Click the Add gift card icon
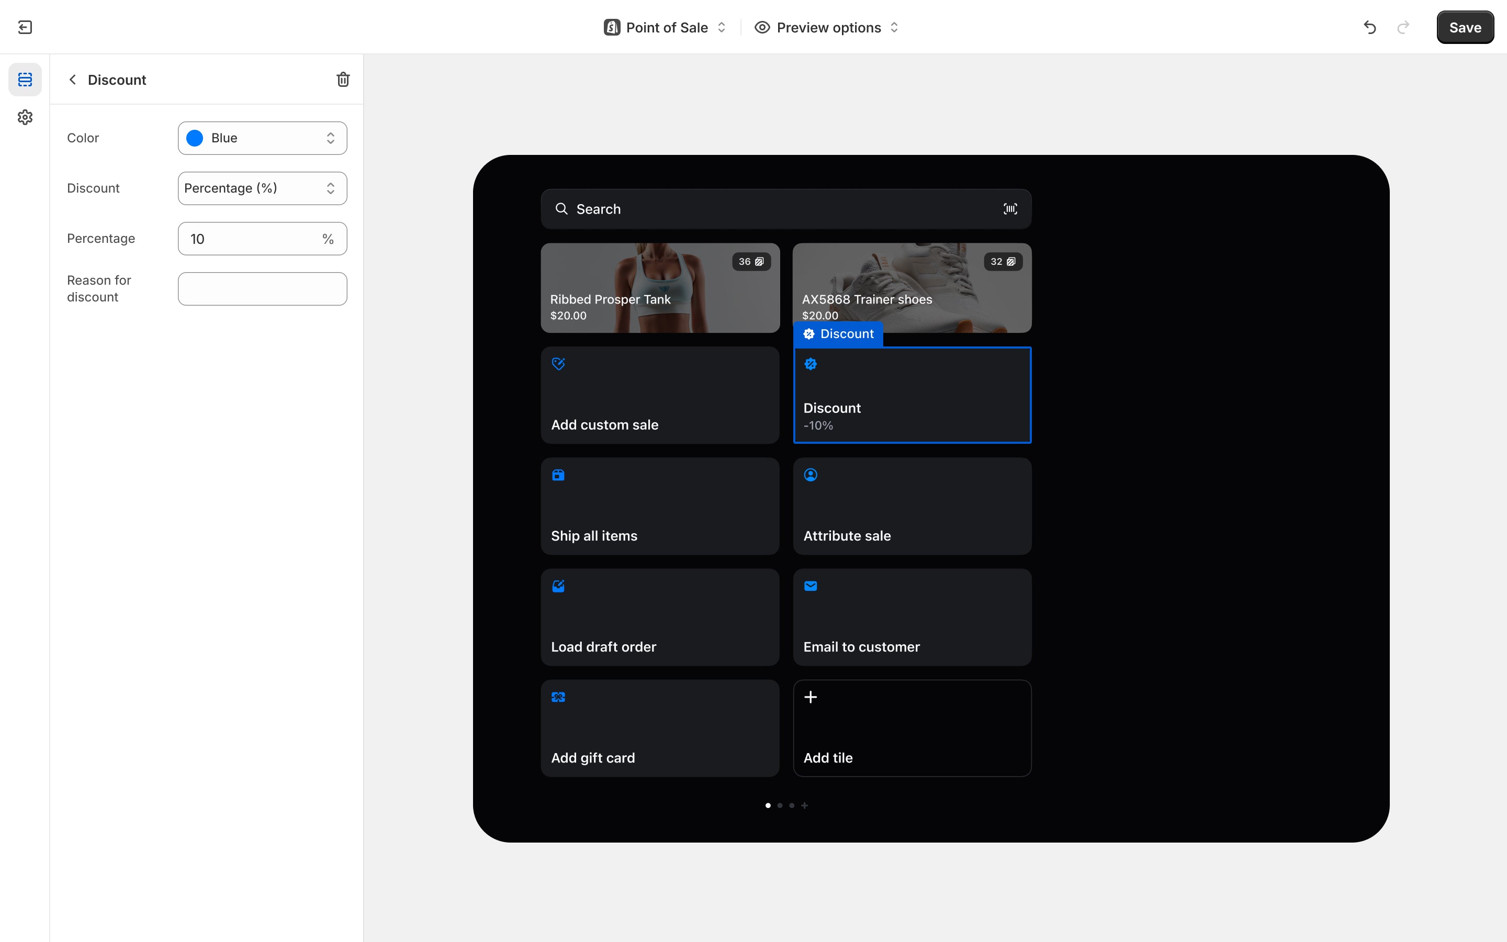Viewport: 1507px width, 942px height. pos(559,697)
